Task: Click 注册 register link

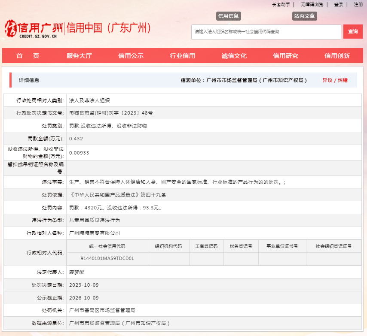Action: (x=358, y=4)
